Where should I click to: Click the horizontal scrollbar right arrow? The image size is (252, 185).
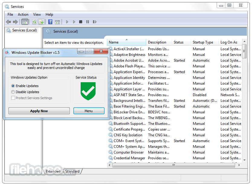click(x=239, y=165)
